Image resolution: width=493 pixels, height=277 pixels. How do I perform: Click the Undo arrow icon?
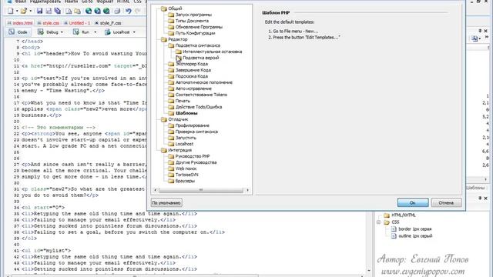tap(129, 12)
